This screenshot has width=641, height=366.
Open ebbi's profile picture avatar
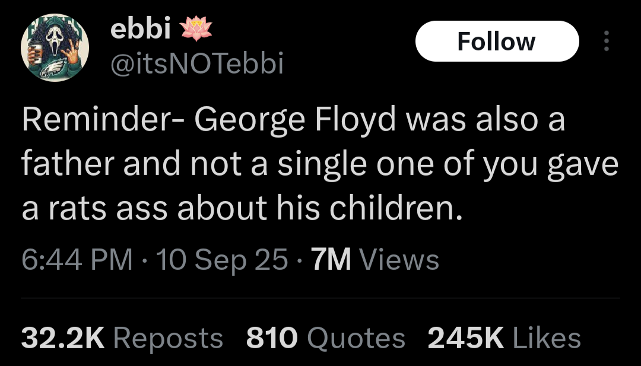pyautogui.click(x=55, y=47)
